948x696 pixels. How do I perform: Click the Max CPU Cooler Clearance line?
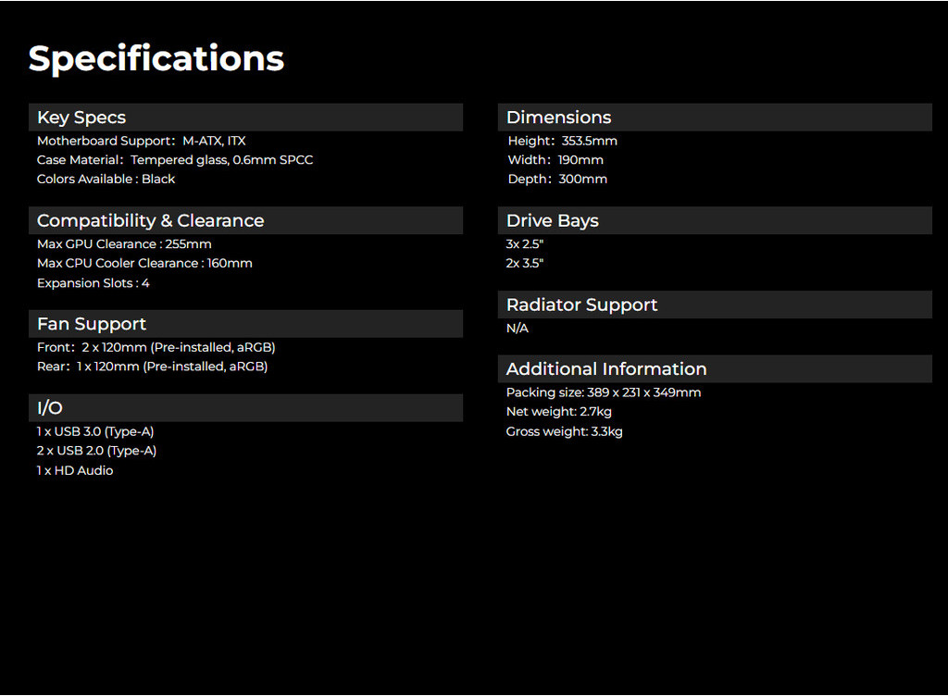click(x=144, y=264)
